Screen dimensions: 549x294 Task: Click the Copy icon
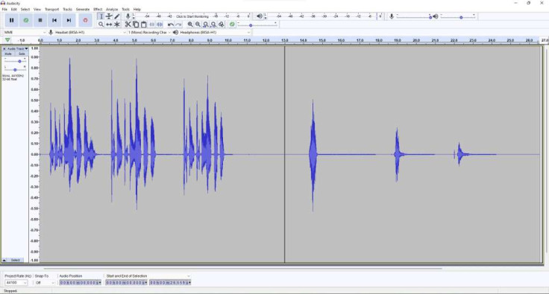[x=136, y=25]
